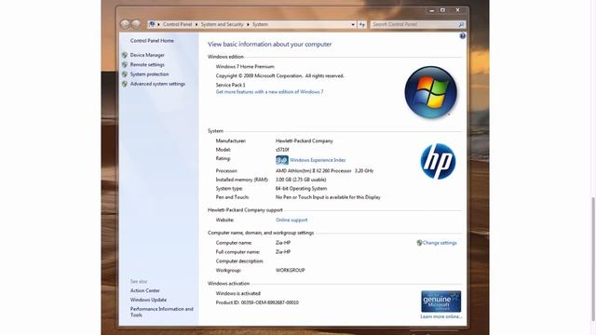596x335 pixels.
Task: Click the search magnifier icon
Action: coord(461,24)
